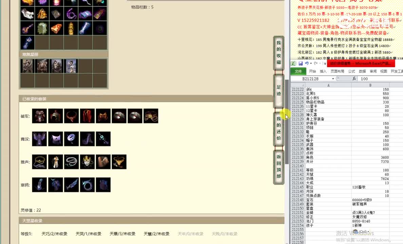Expand the Name Box dropdown showing B212128

tap(333, 79)
